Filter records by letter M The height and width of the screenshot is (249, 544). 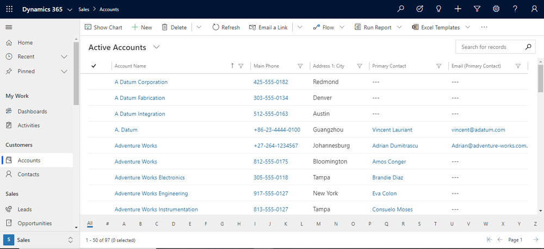[x=318, y=223]
